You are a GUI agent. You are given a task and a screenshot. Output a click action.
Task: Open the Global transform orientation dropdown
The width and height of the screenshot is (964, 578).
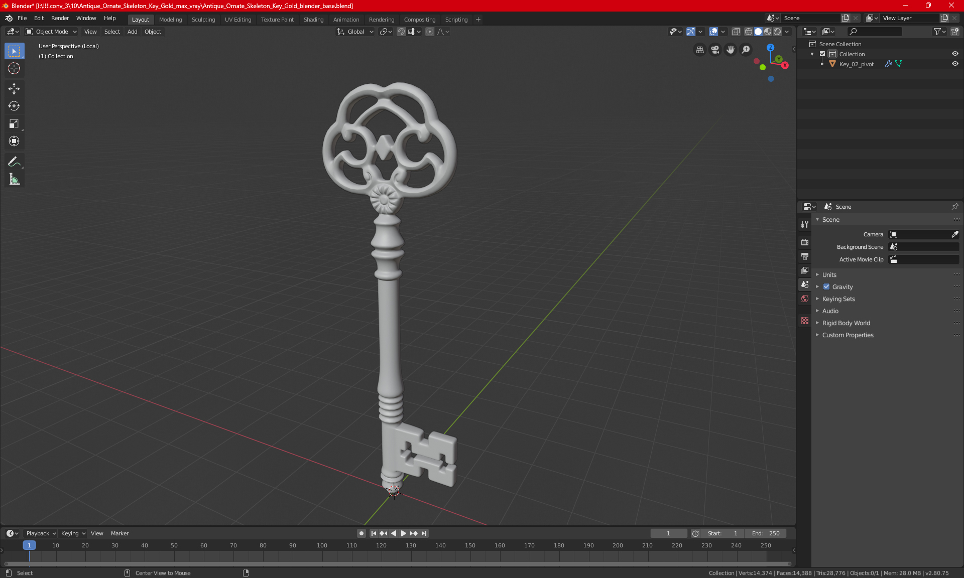pyautogui.click(x=355, y=32)
